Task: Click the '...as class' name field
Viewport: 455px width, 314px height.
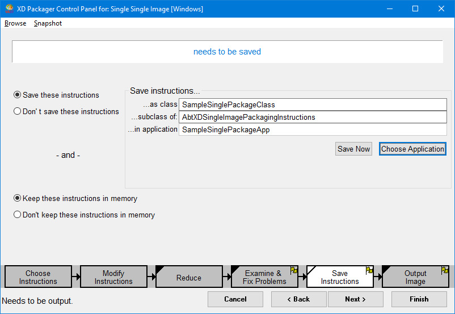Action: (x=313, y=105)
